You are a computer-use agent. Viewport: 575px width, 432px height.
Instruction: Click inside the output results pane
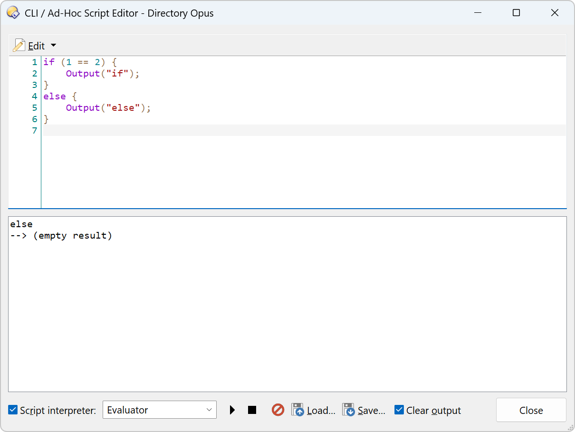pos(287,314)
